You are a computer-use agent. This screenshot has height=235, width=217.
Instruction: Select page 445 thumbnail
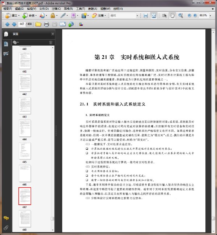tap(25, 151)
